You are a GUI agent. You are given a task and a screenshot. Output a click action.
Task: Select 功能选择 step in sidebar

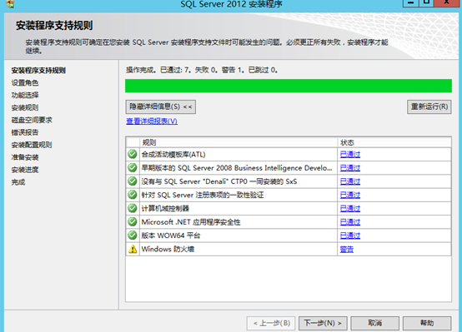(25, 96)
